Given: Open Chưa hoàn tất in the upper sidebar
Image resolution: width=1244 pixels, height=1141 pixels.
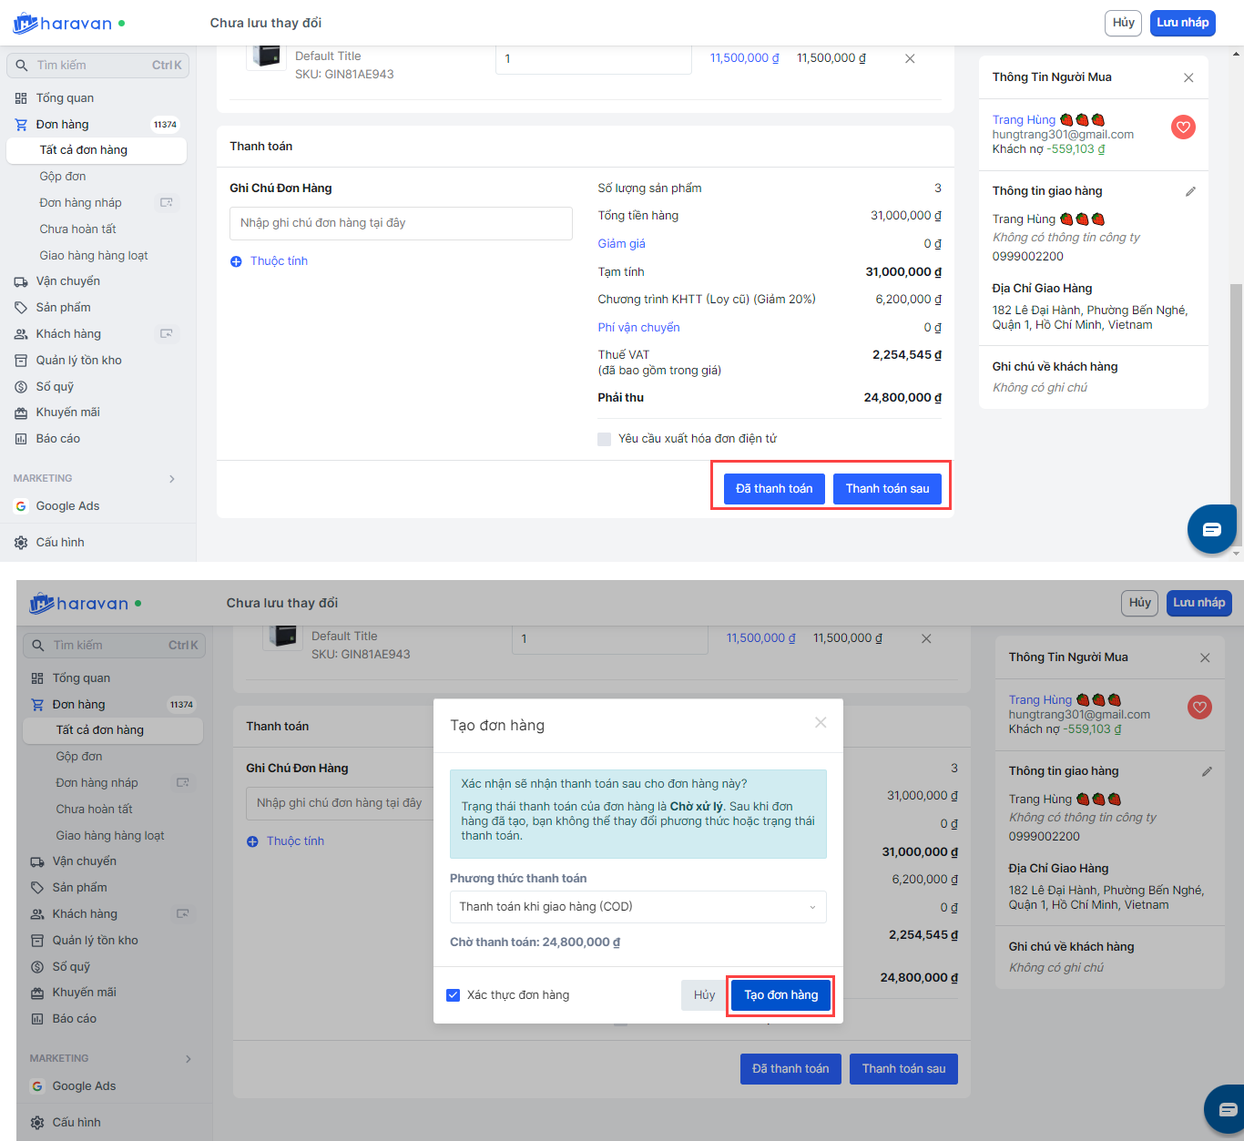Looking at the screenshot, I should [x=77, y=229].
